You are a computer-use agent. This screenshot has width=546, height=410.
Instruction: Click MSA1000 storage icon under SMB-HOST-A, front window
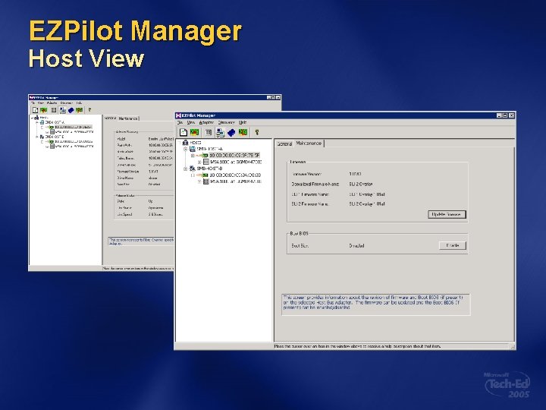[x=206, y=162]
